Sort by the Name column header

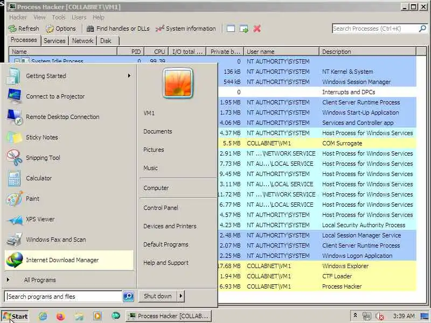click(63, 52)
